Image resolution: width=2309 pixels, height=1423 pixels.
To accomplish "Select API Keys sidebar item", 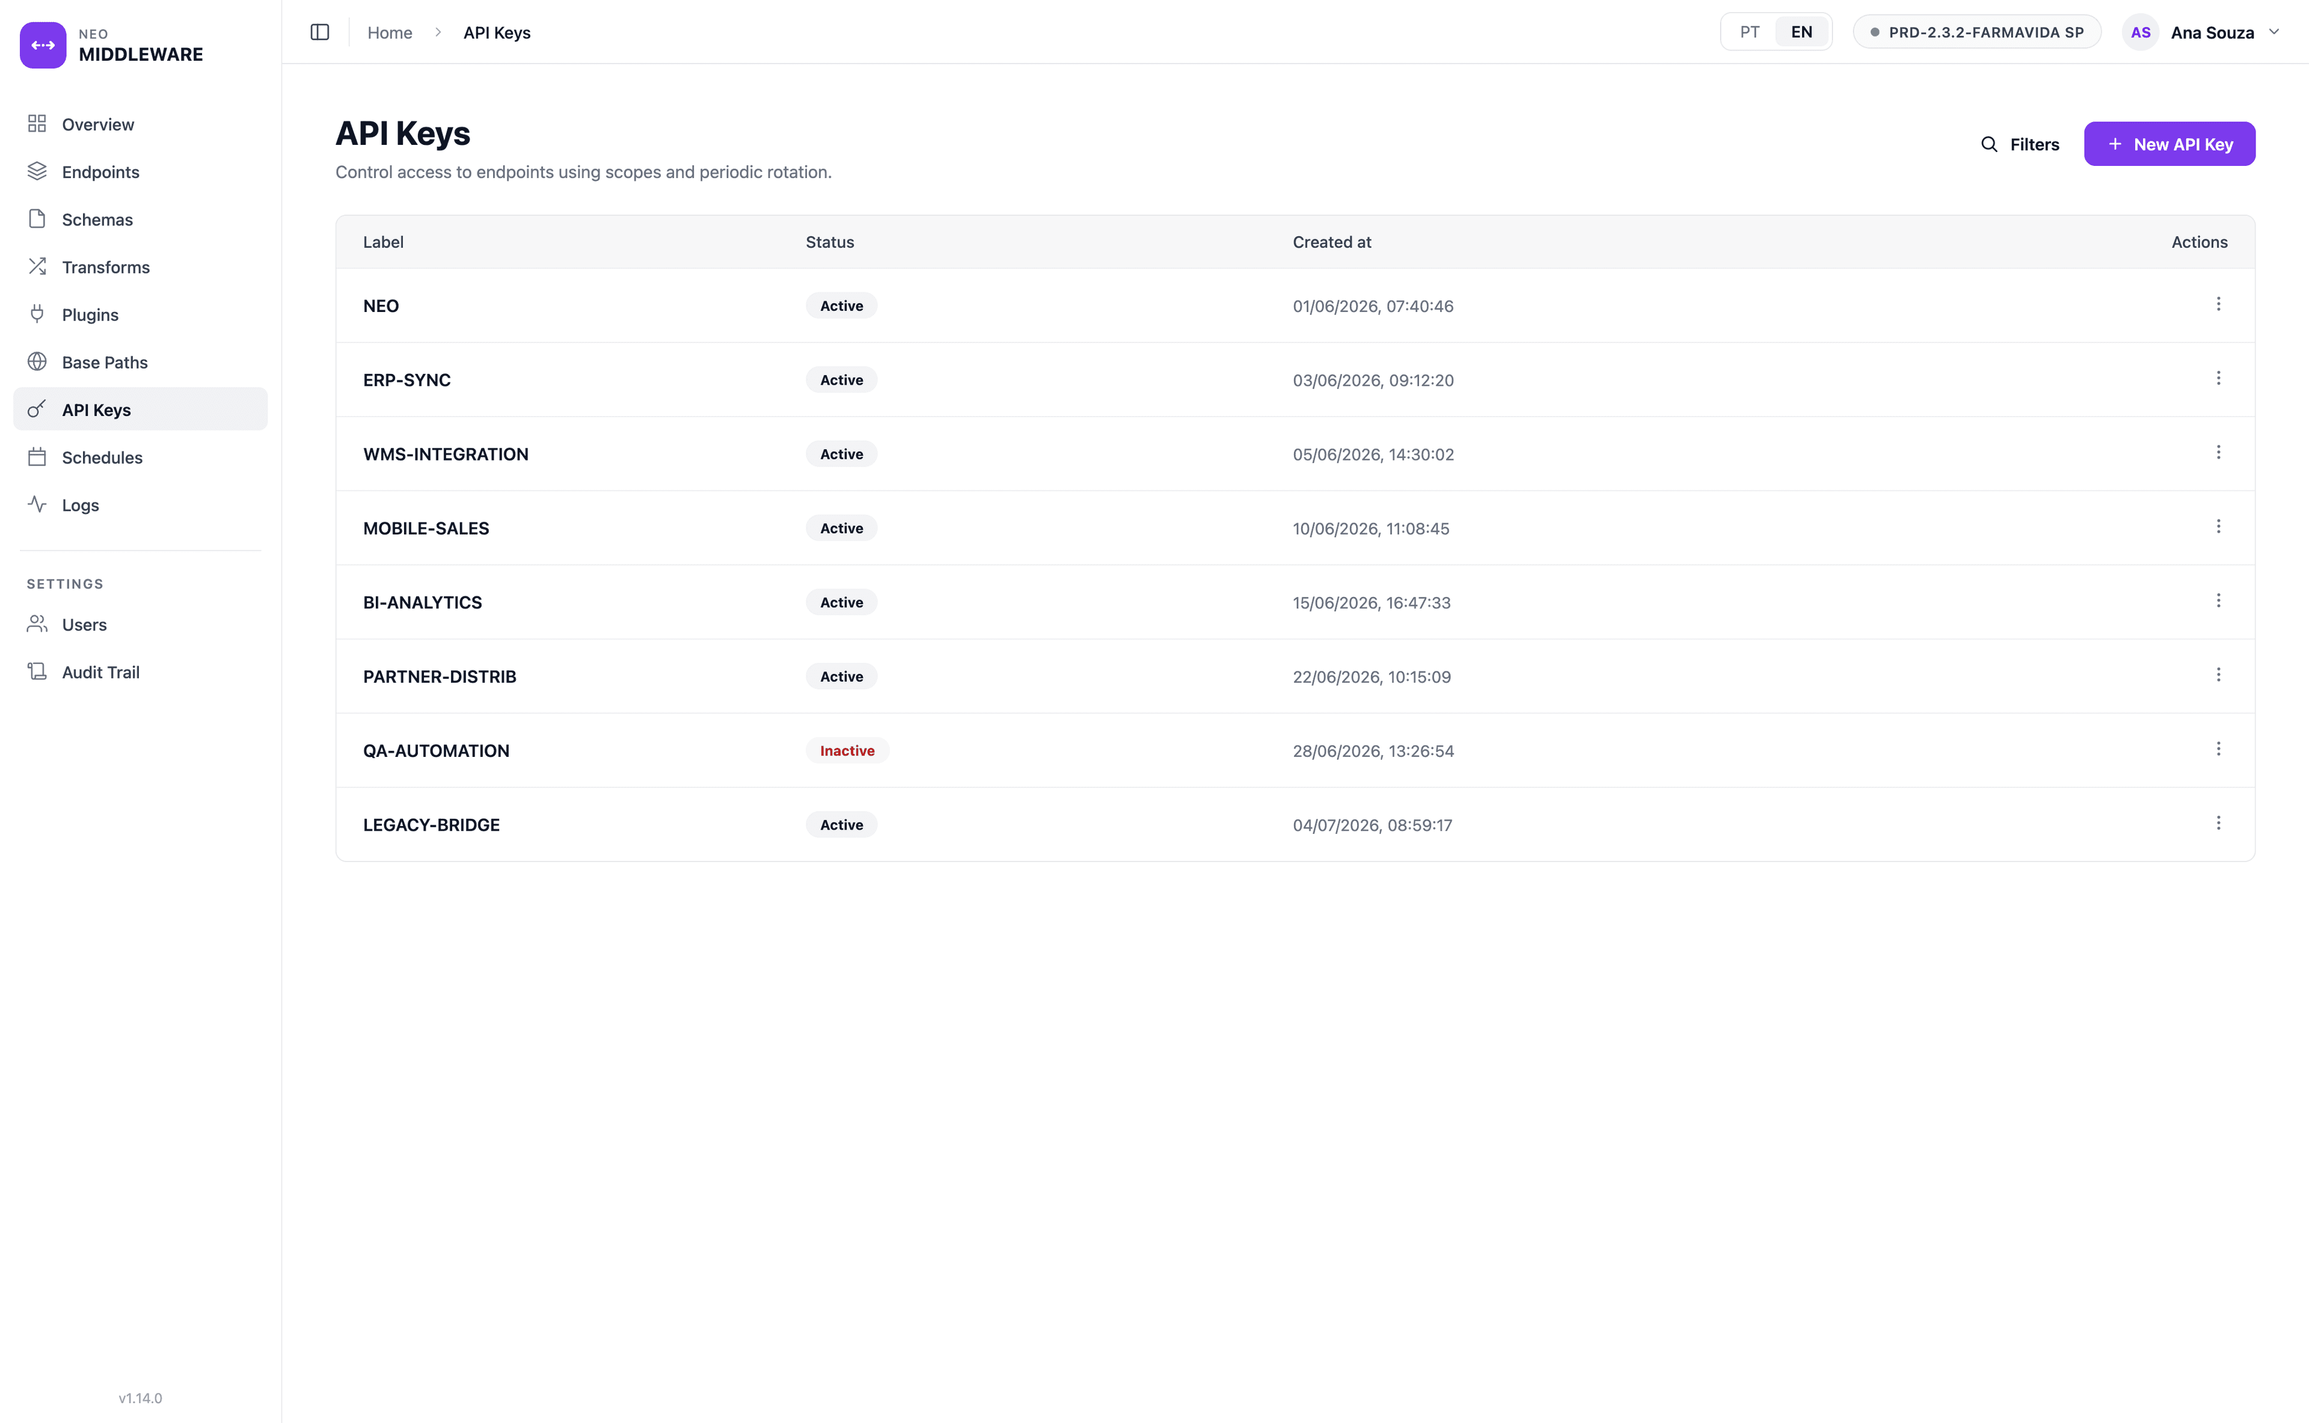I will pos(140,409).
